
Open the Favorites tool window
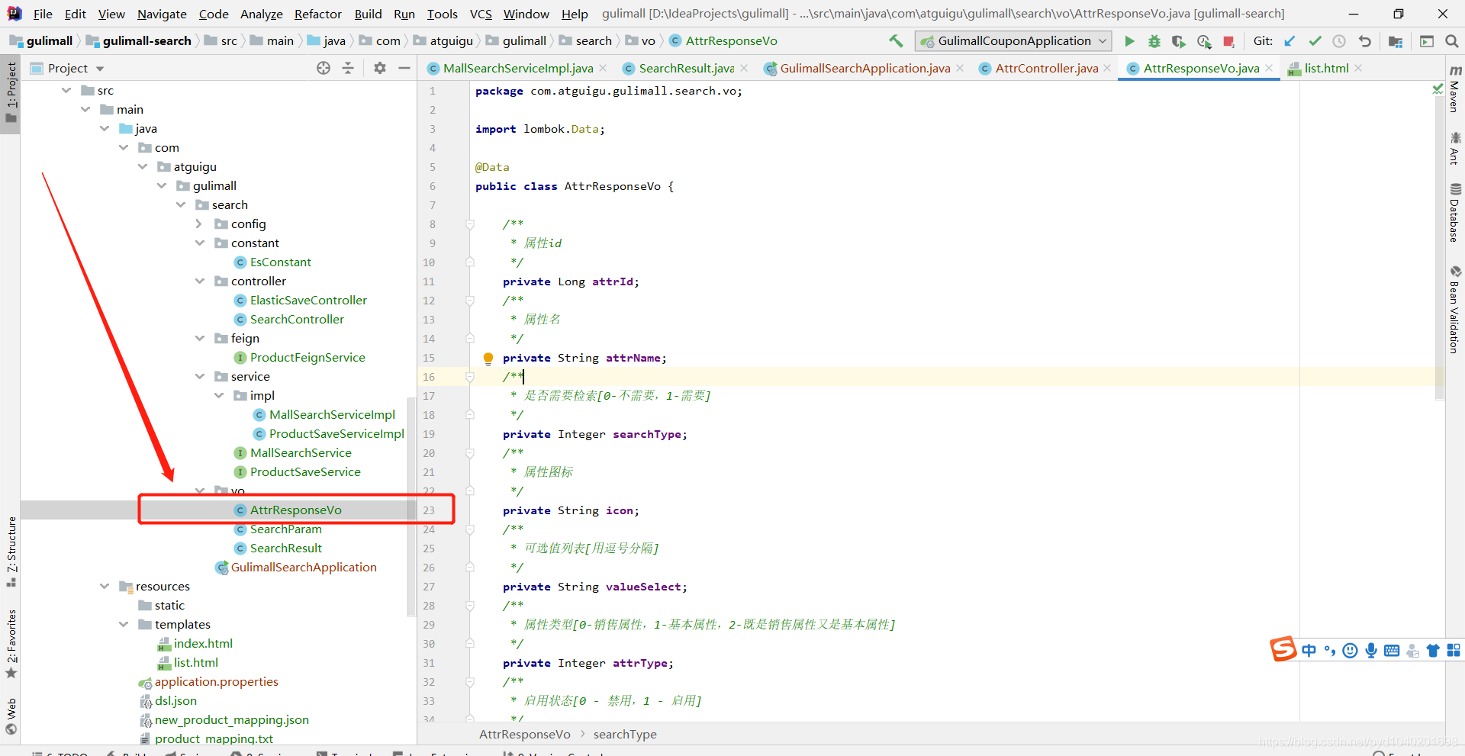[11, 642]
